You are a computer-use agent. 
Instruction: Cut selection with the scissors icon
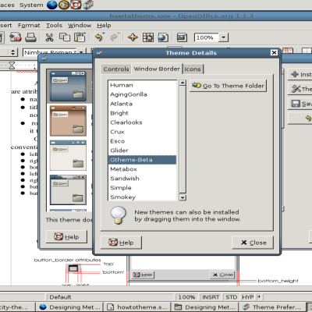click(x=49, y=37)
